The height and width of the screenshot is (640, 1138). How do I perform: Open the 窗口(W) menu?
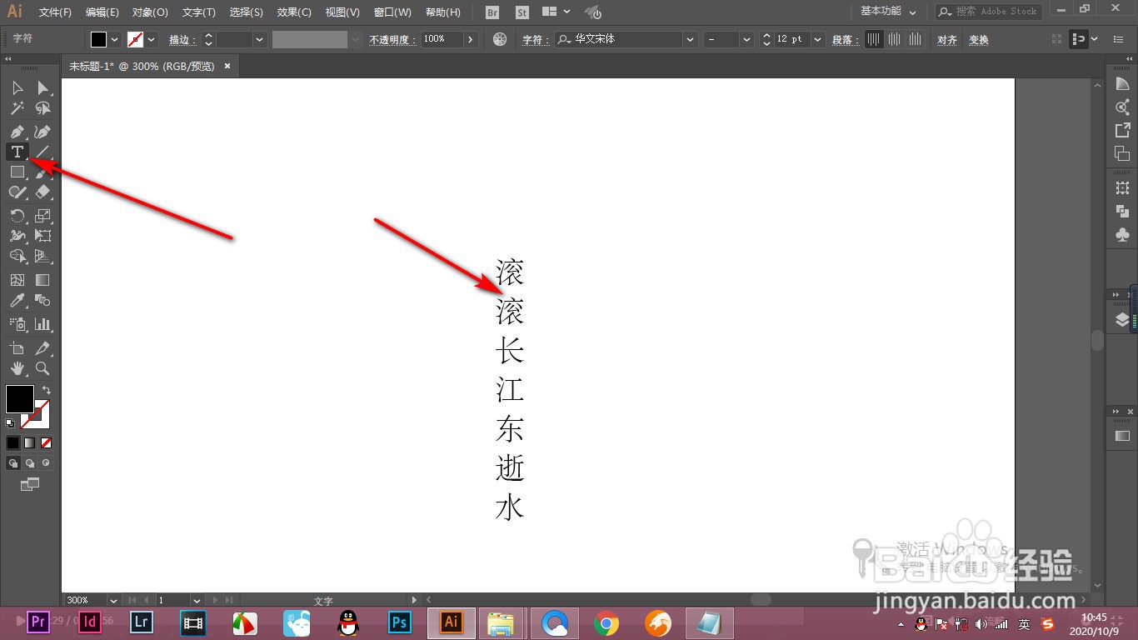392,12
